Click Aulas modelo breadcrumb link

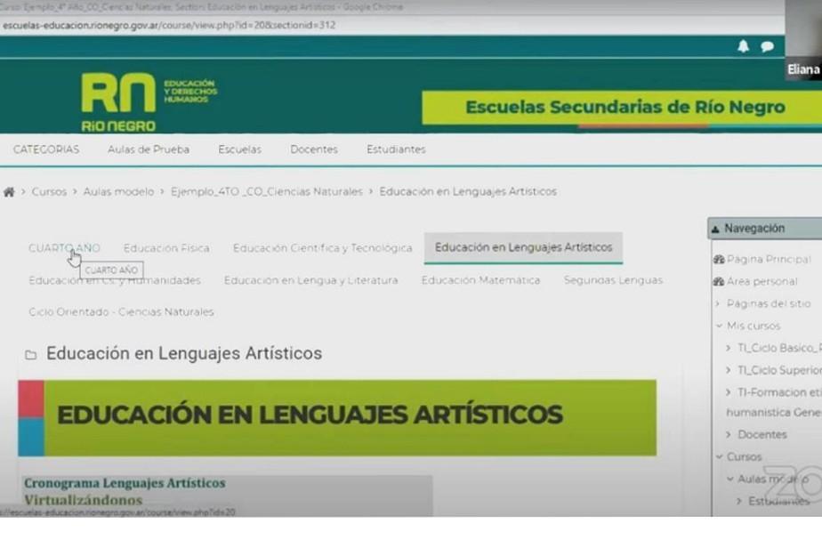click(x=118, y=192)
